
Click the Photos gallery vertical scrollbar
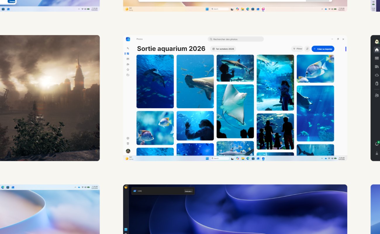click(x=346, y=49)
